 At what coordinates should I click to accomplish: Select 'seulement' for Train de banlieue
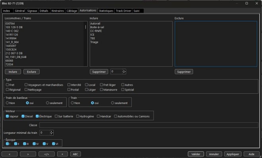point(48,103)
